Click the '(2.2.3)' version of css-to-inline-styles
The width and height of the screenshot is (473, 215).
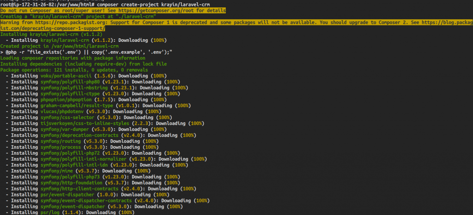pos(140,123)
